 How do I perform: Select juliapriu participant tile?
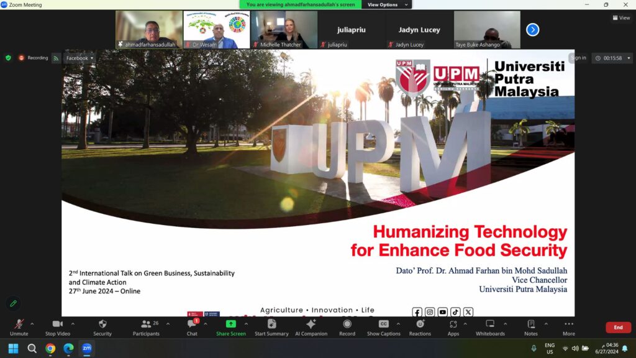352,30
